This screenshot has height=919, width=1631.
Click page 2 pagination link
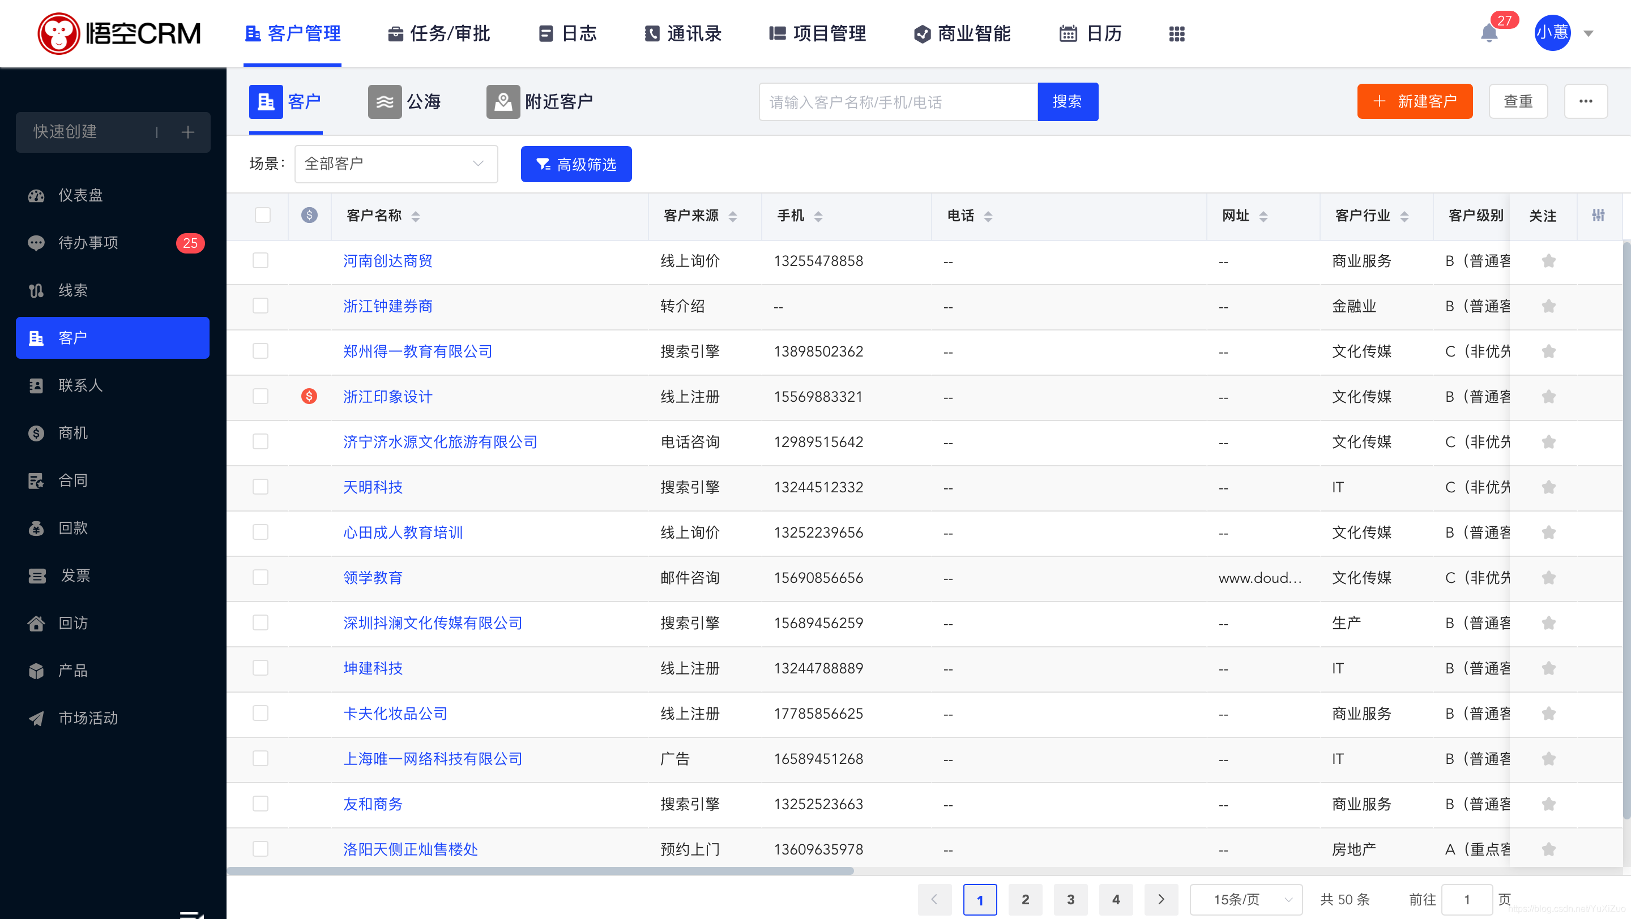[x=1025, y=899]
